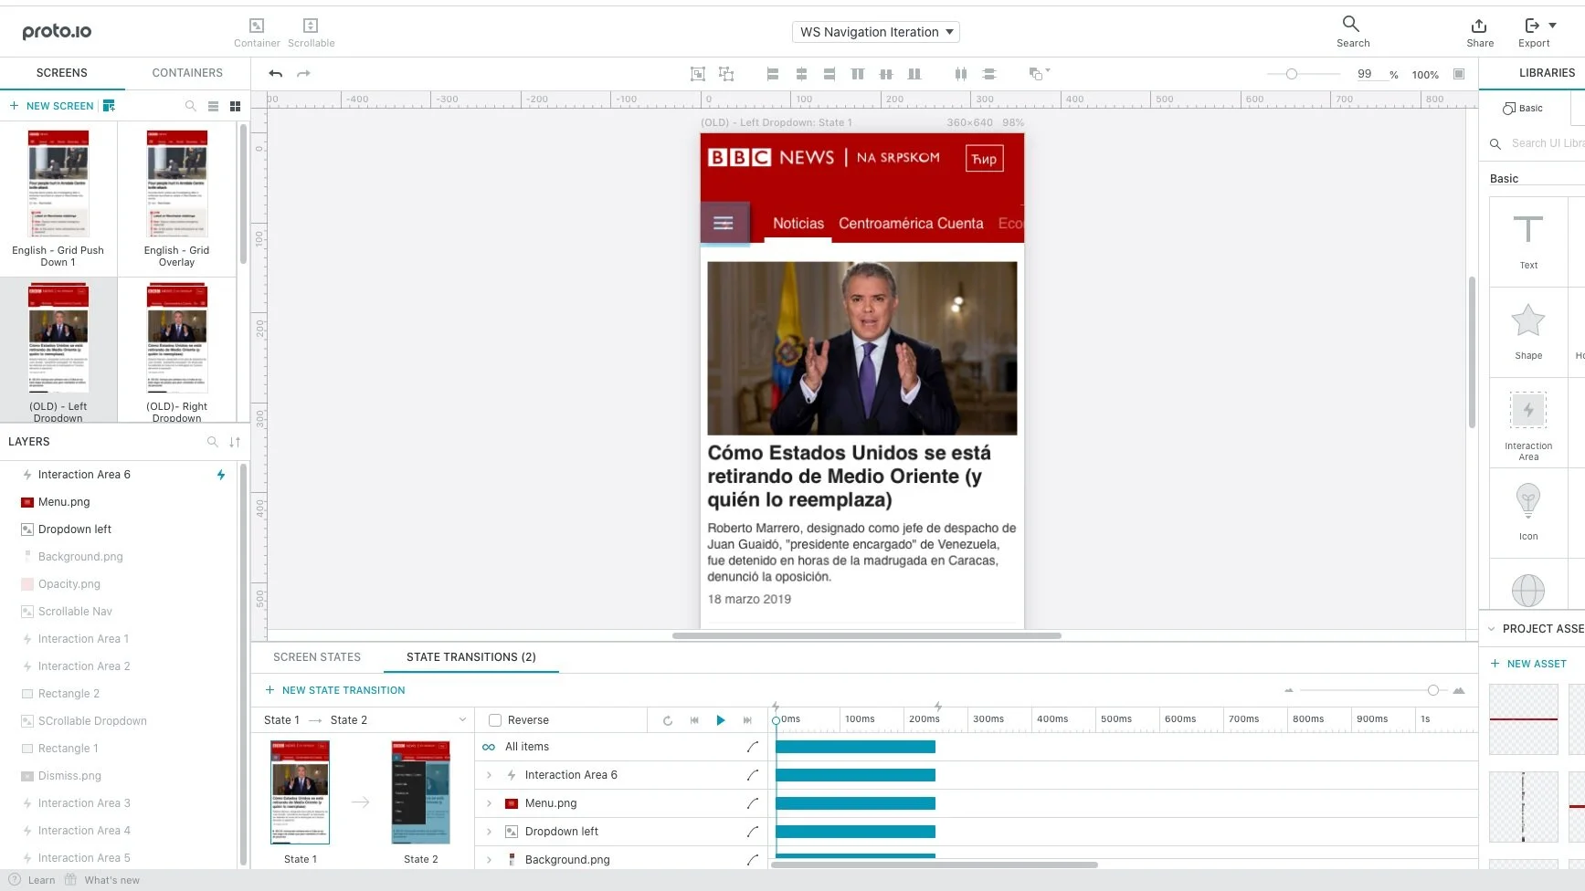This screenshot has width=1585, height=891.
Task: Open the Screen States tab
Action: coord(317,657)
